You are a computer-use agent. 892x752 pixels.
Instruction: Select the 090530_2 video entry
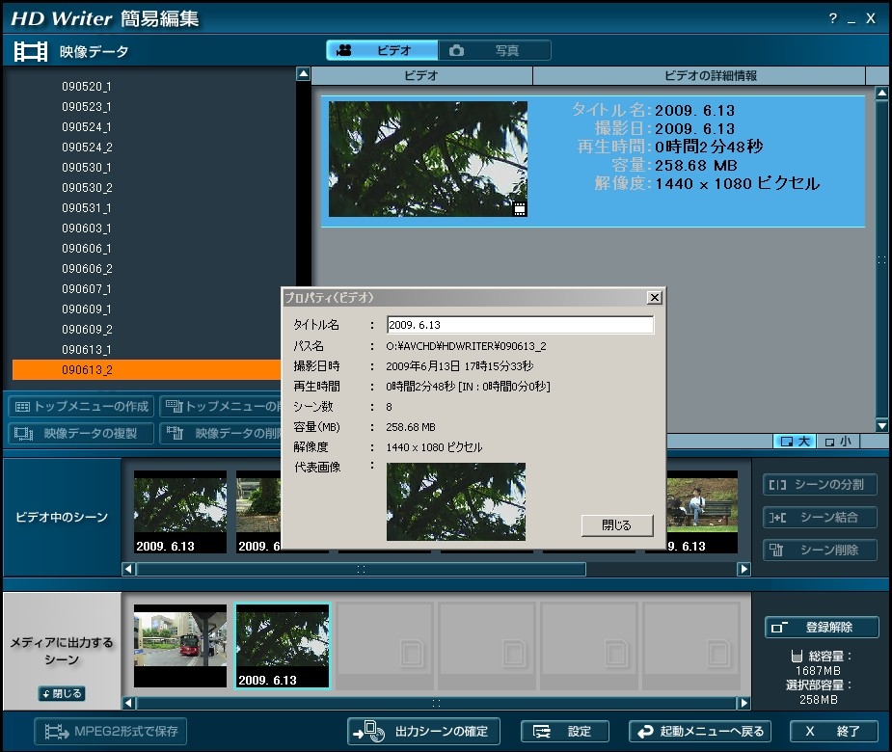pyautogui.click(x=87, y=188)
